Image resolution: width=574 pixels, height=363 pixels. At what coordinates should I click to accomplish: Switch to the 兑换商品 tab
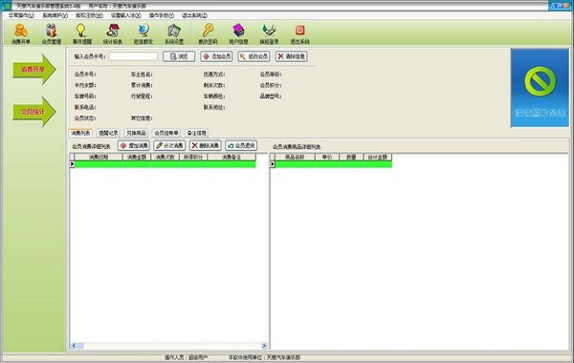tap(136, 133)
